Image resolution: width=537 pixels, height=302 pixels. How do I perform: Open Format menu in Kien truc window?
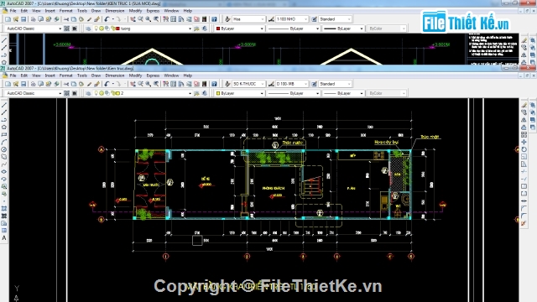[65, 75]
